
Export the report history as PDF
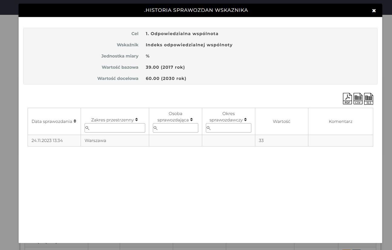347,99
